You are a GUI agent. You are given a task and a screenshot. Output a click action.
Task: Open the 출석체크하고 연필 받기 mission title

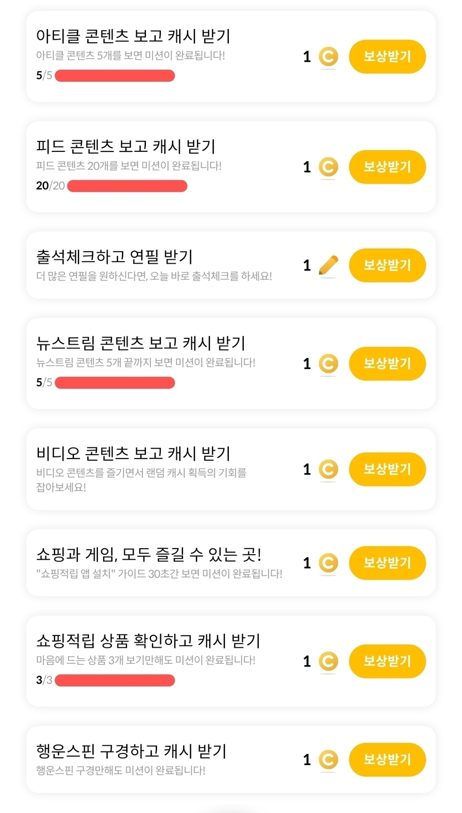pyautogui.click(x=114, y=257)
